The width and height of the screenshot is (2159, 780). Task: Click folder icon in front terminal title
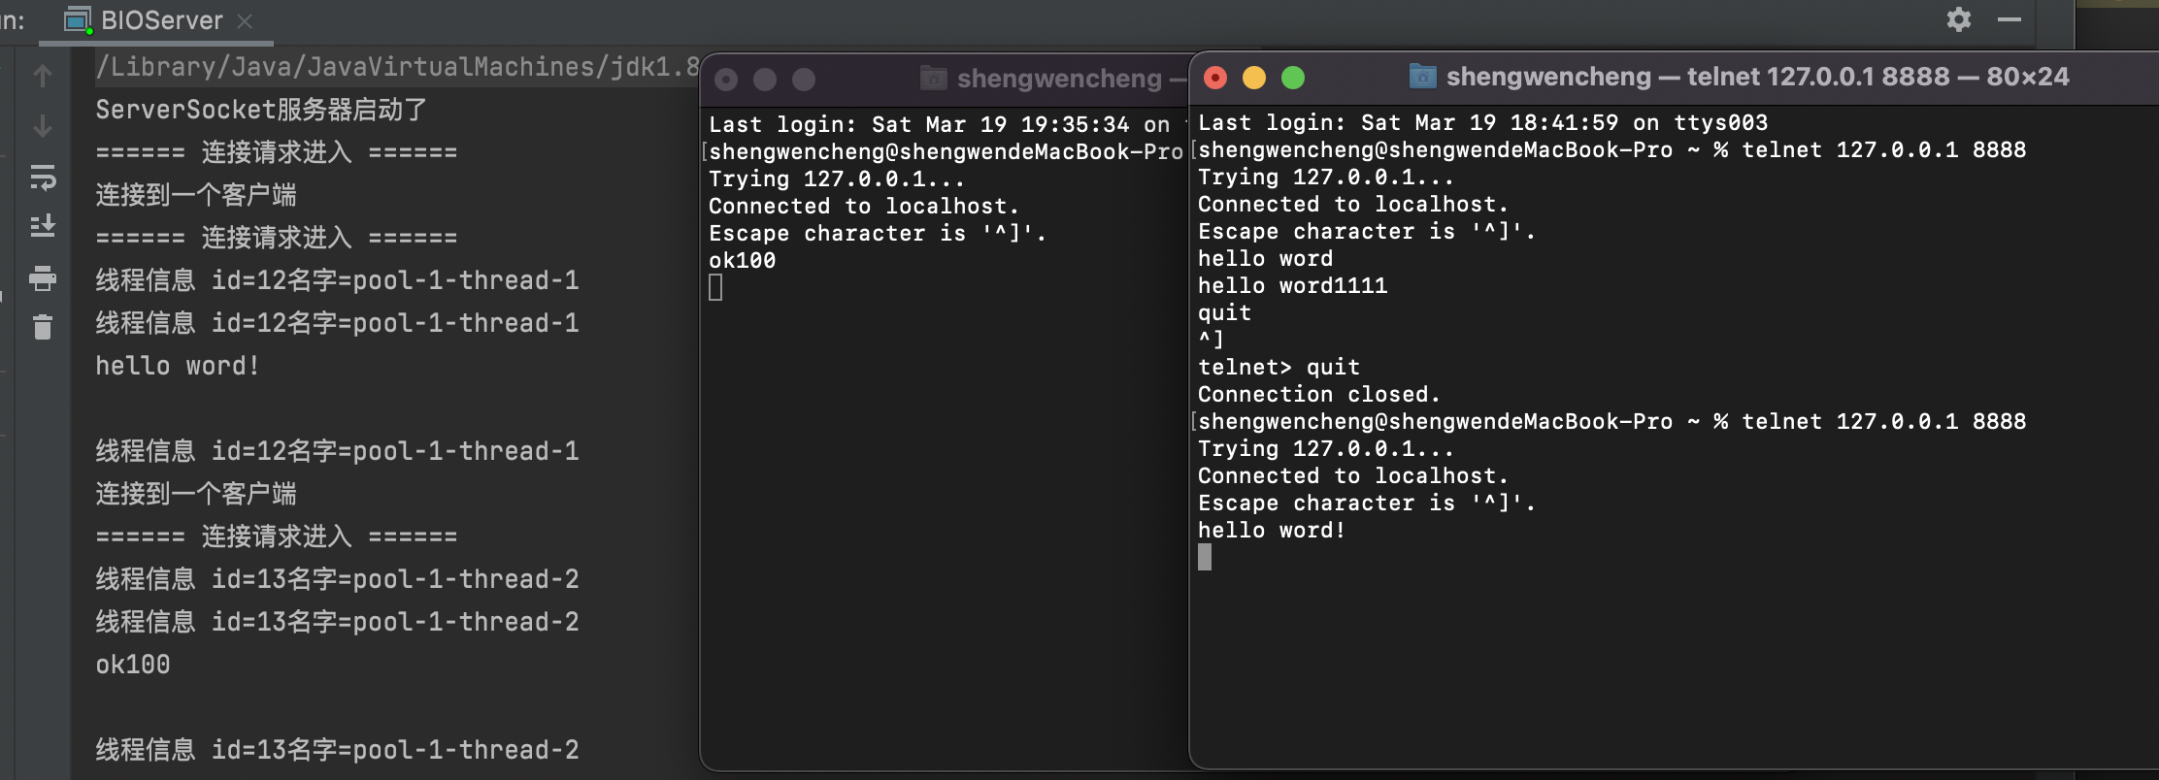(x=1422, y=76)
